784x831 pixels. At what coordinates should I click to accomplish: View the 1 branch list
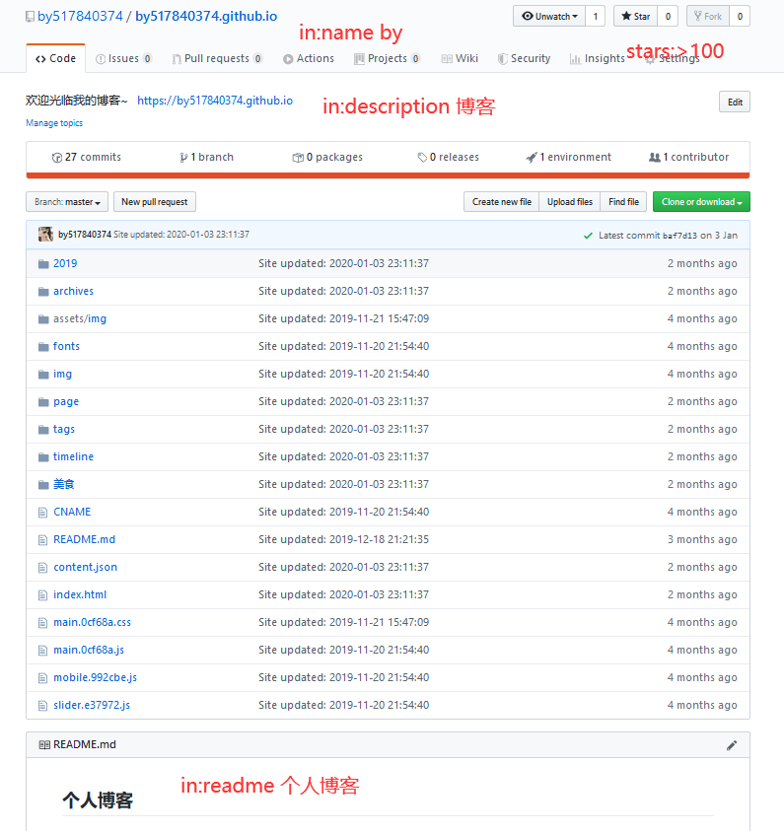pos(206,157)
